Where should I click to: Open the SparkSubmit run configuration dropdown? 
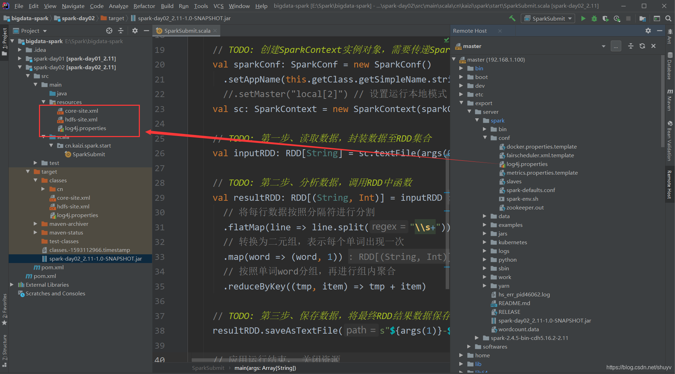[548, 18]
